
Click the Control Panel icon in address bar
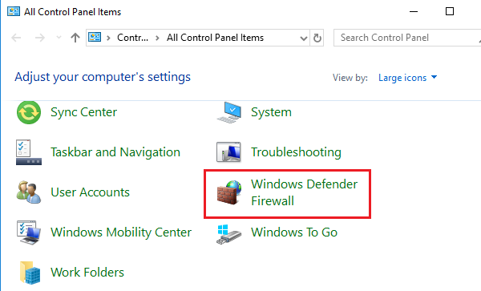tap(95, 38)
